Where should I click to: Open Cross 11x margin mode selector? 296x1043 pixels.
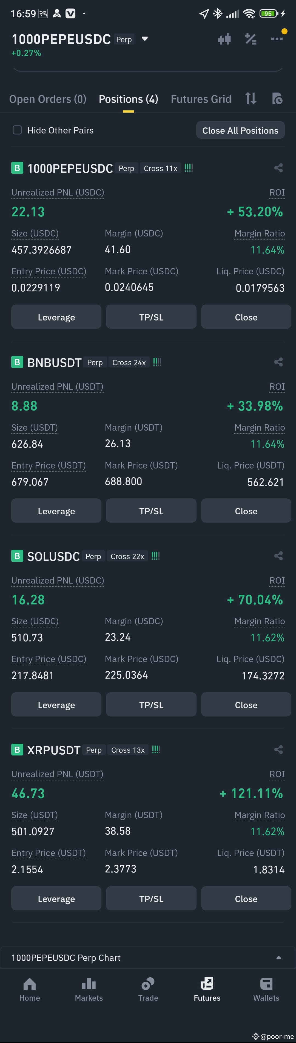coord(160,168)
